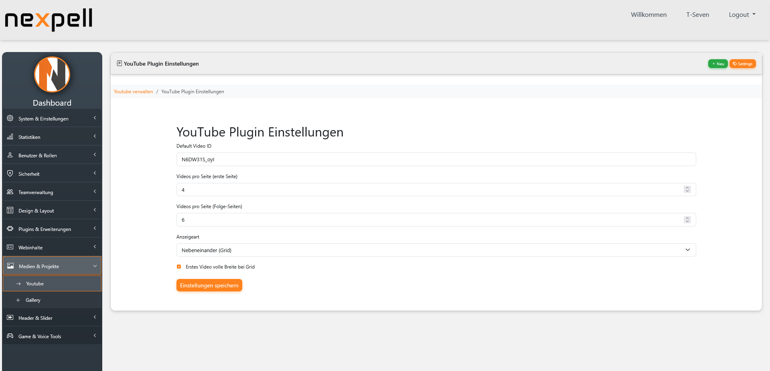
Task: Open the Sicherheit shield icon
Action: coord(10,173)
